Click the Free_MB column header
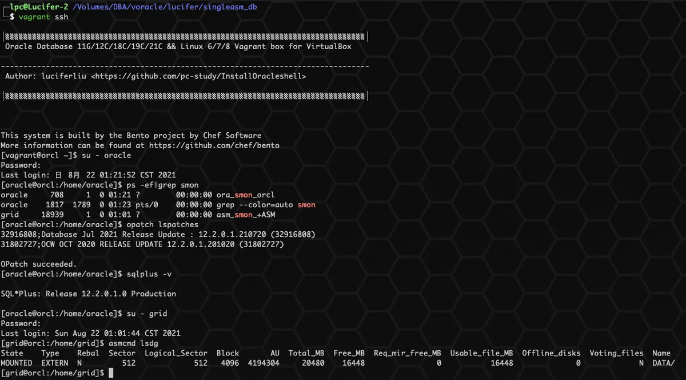 350,353
